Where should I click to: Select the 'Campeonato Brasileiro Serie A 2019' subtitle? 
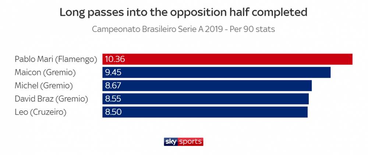coord(156,29)
